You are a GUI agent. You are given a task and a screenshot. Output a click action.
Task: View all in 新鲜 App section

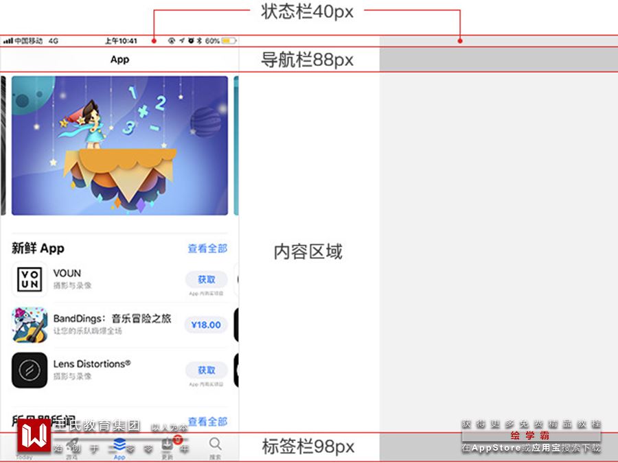[x=207, y=248]
